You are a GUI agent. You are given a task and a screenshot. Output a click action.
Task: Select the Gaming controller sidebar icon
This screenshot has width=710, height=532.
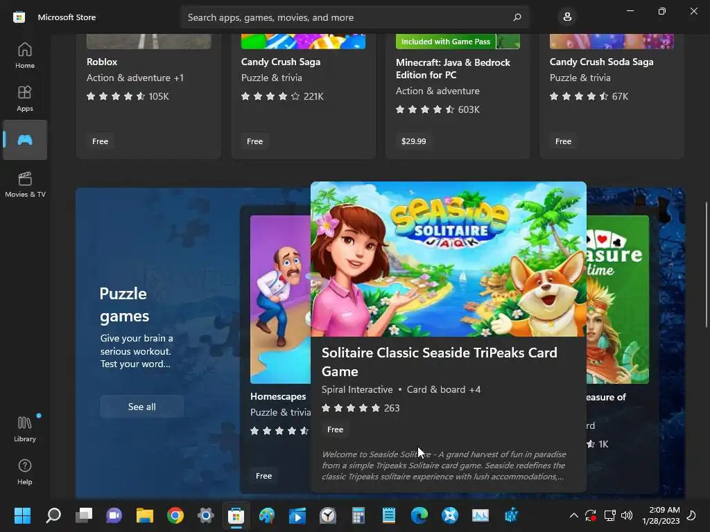pyautogui.click(x=25, y=140)
